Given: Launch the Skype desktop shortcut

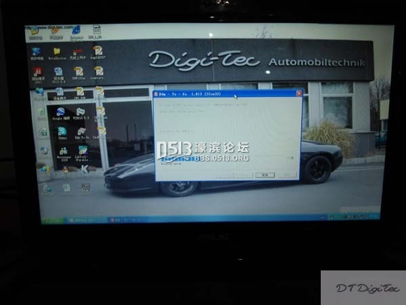Looking at the screenshot, I should coord(62,132).
